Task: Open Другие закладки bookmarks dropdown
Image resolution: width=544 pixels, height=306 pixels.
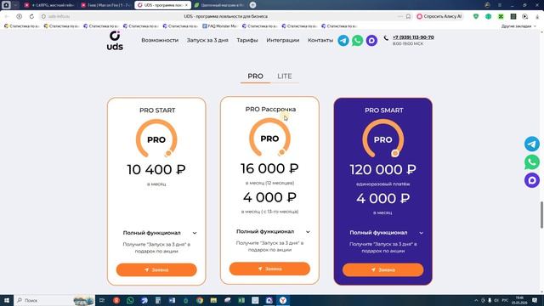Action: click(x=518, y=26)
